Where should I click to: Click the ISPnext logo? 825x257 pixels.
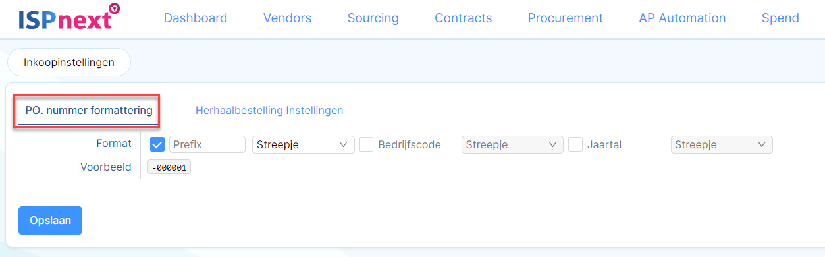click(x=69, y=18)
